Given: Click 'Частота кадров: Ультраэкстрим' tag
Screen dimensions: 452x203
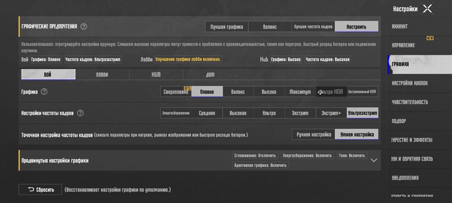Looking at the screenshot, I should coord(93,60).
